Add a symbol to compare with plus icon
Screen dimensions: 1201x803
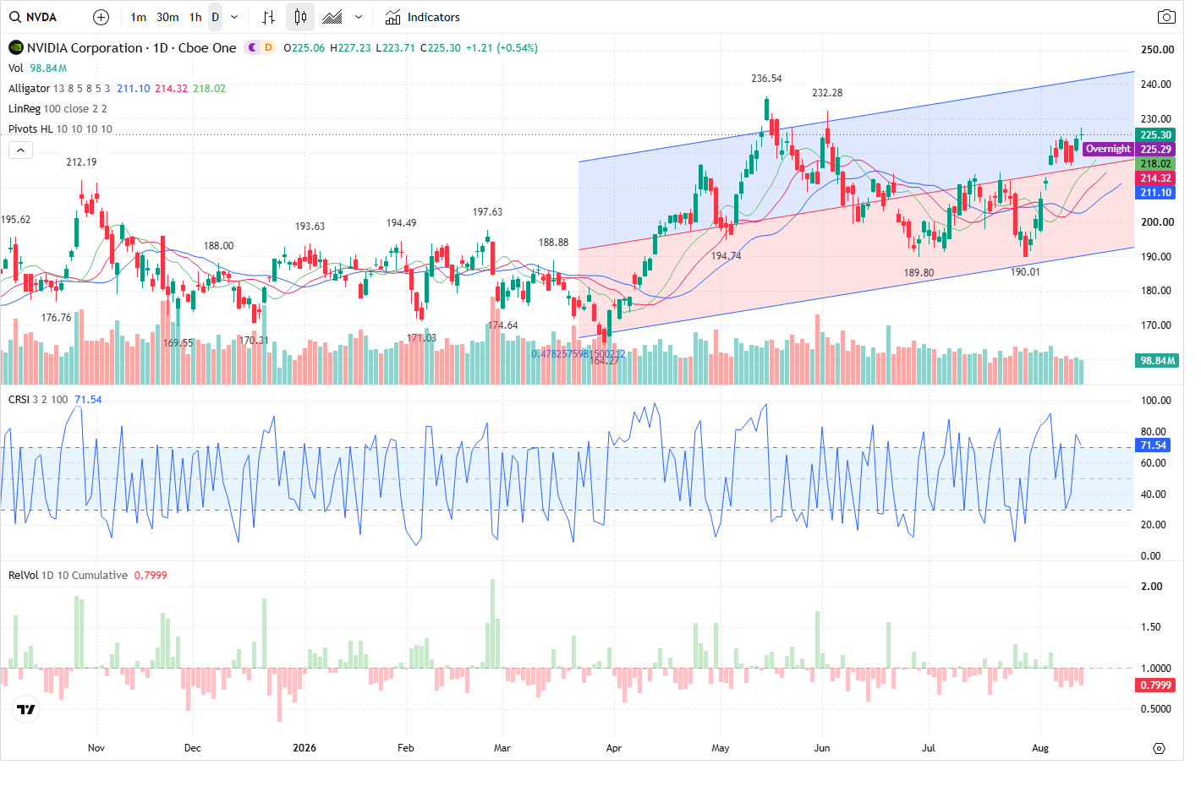(x=101, y=17)
